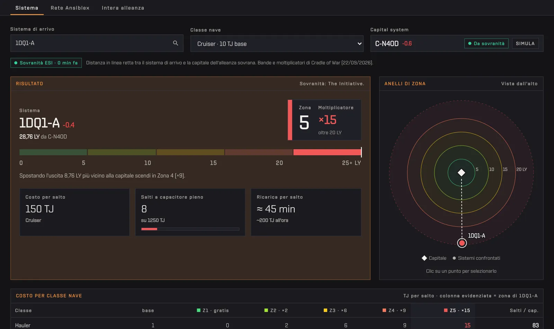This screenshot has height=329, width=554.
Task: Click the green Z1 gratis column marker
Action: (x=199, y=310)
